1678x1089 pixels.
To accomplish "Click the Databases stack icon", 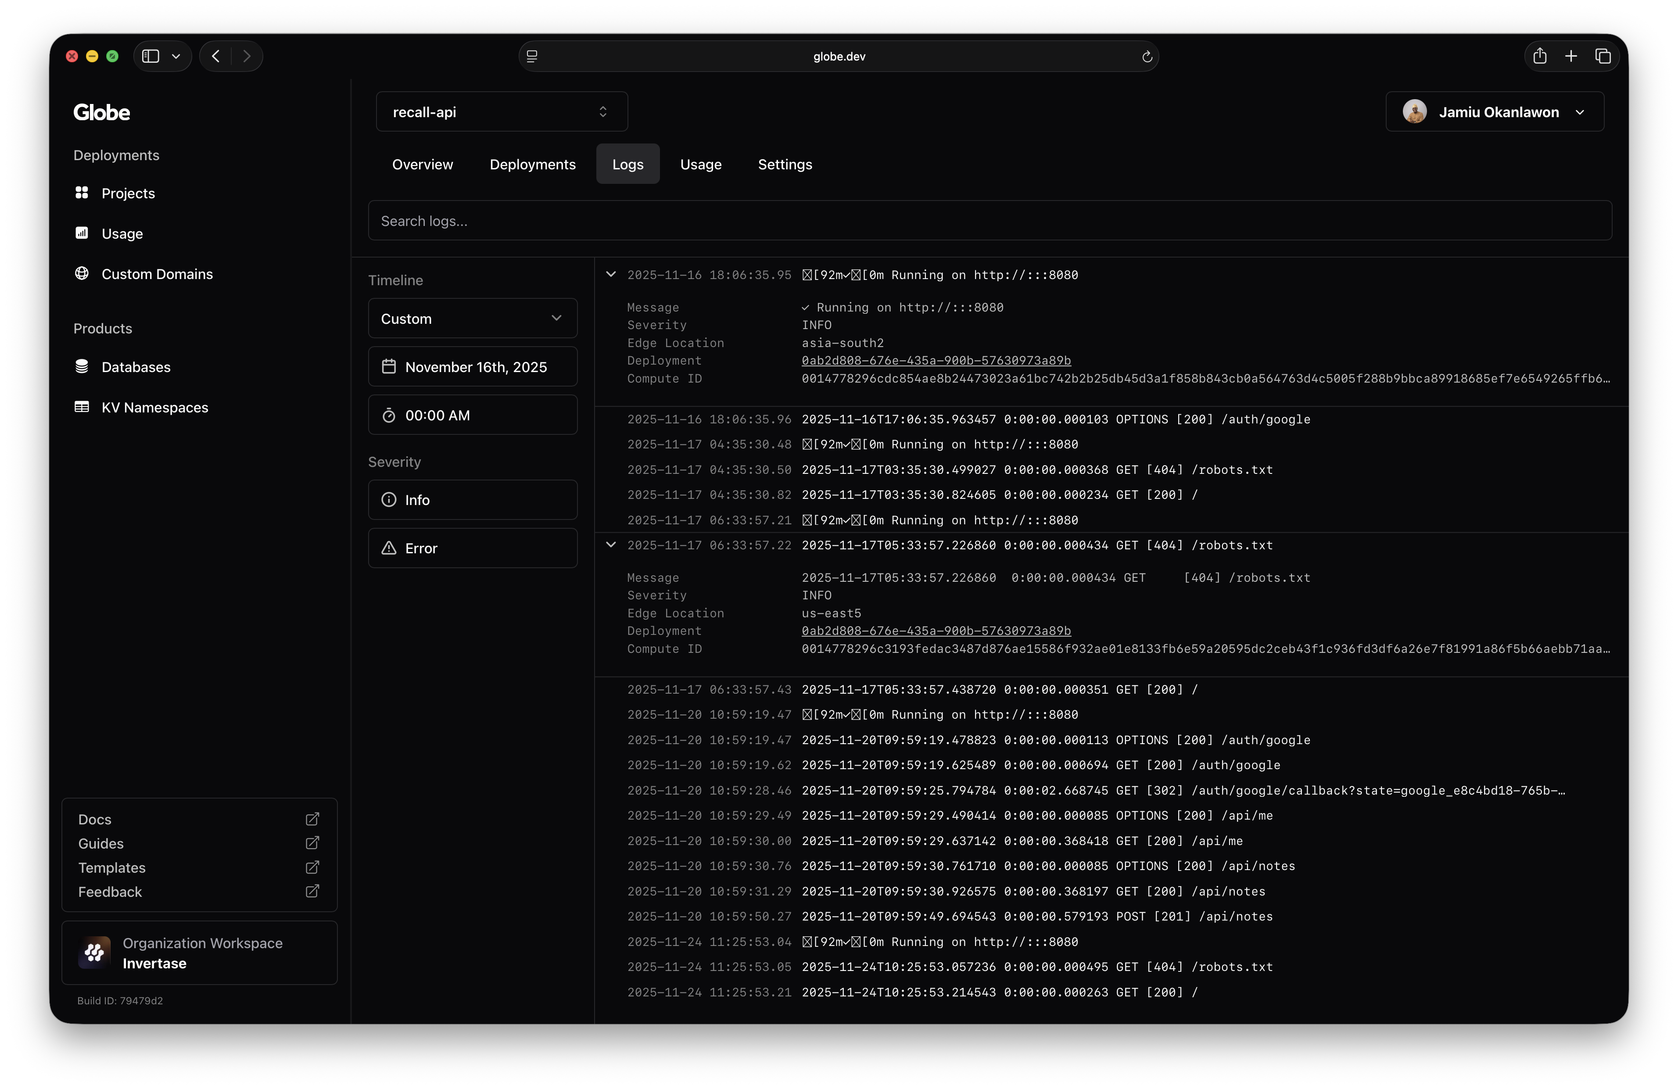I will pyautogui.click(x=82, y=366).
